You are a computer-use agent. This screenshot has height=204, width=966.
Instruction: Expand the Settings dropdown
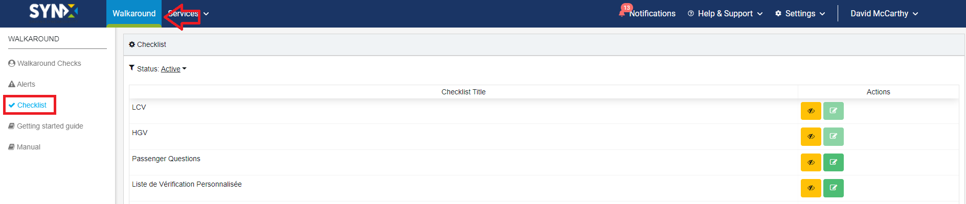800,14
